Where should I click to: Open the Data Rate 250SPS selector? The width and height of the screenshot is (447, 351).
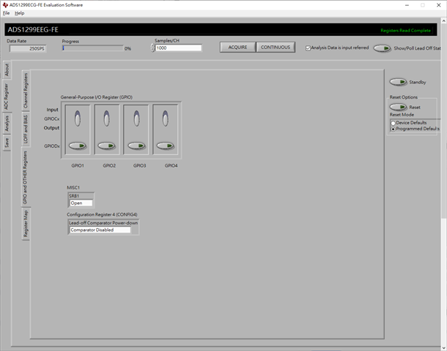pyautogui.click(x=28, y=49)
